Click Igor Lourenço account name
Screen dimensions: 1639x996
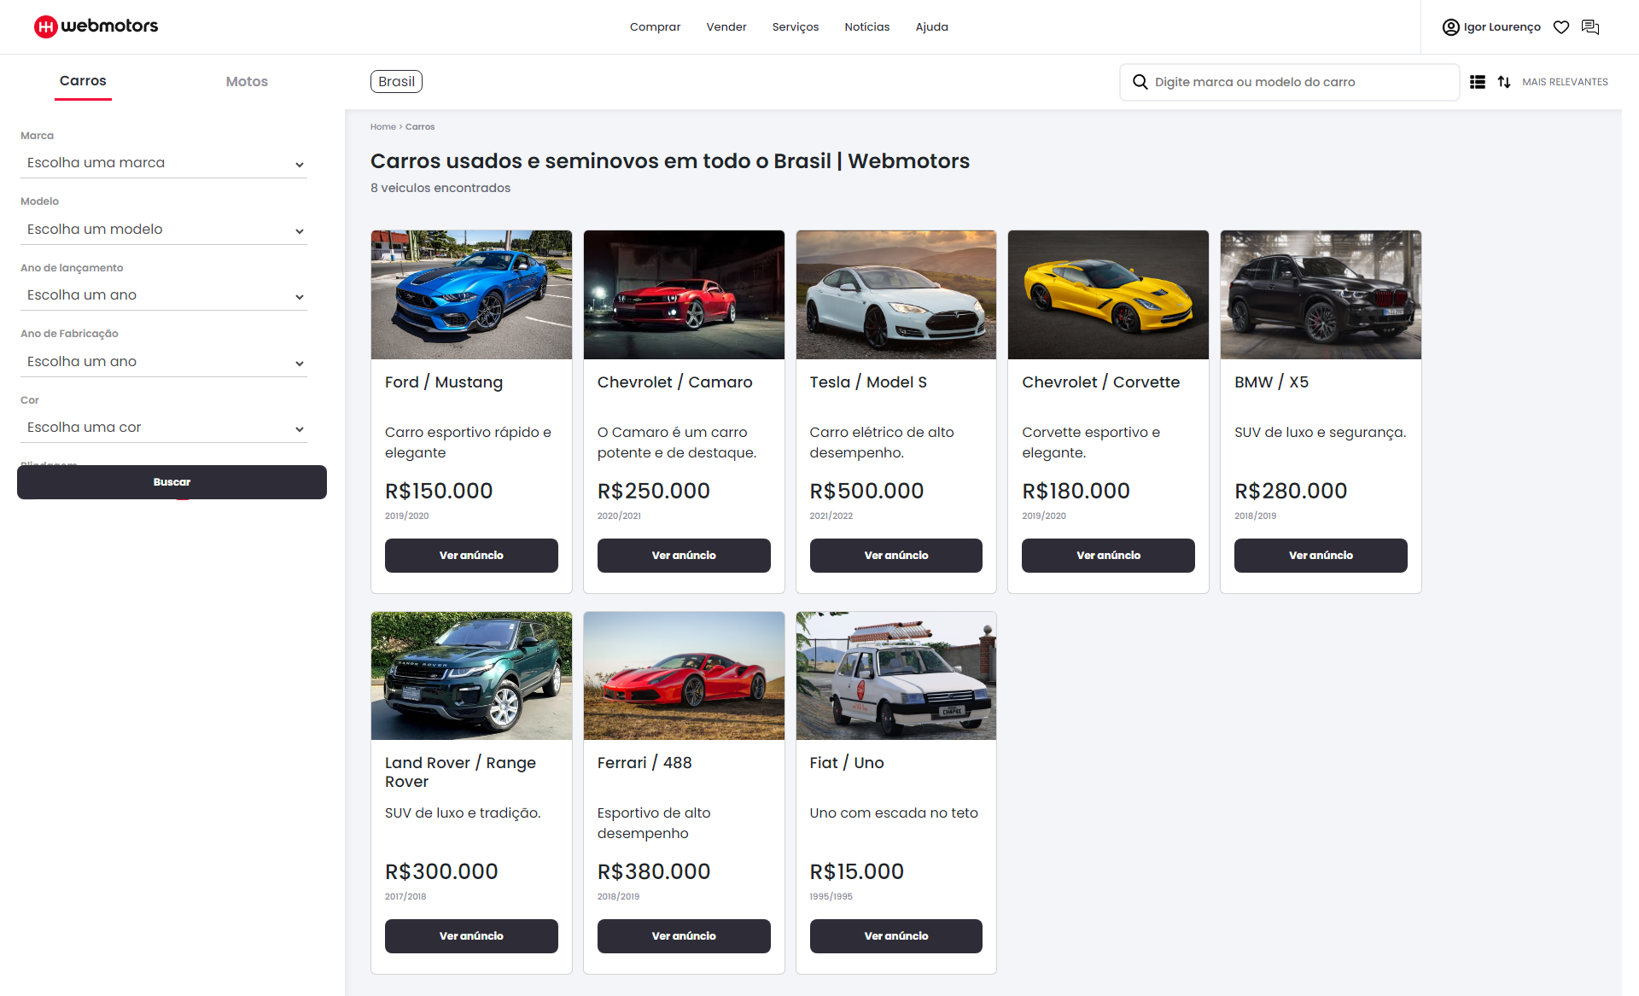pyautogui.click(x=1502, y=27)
